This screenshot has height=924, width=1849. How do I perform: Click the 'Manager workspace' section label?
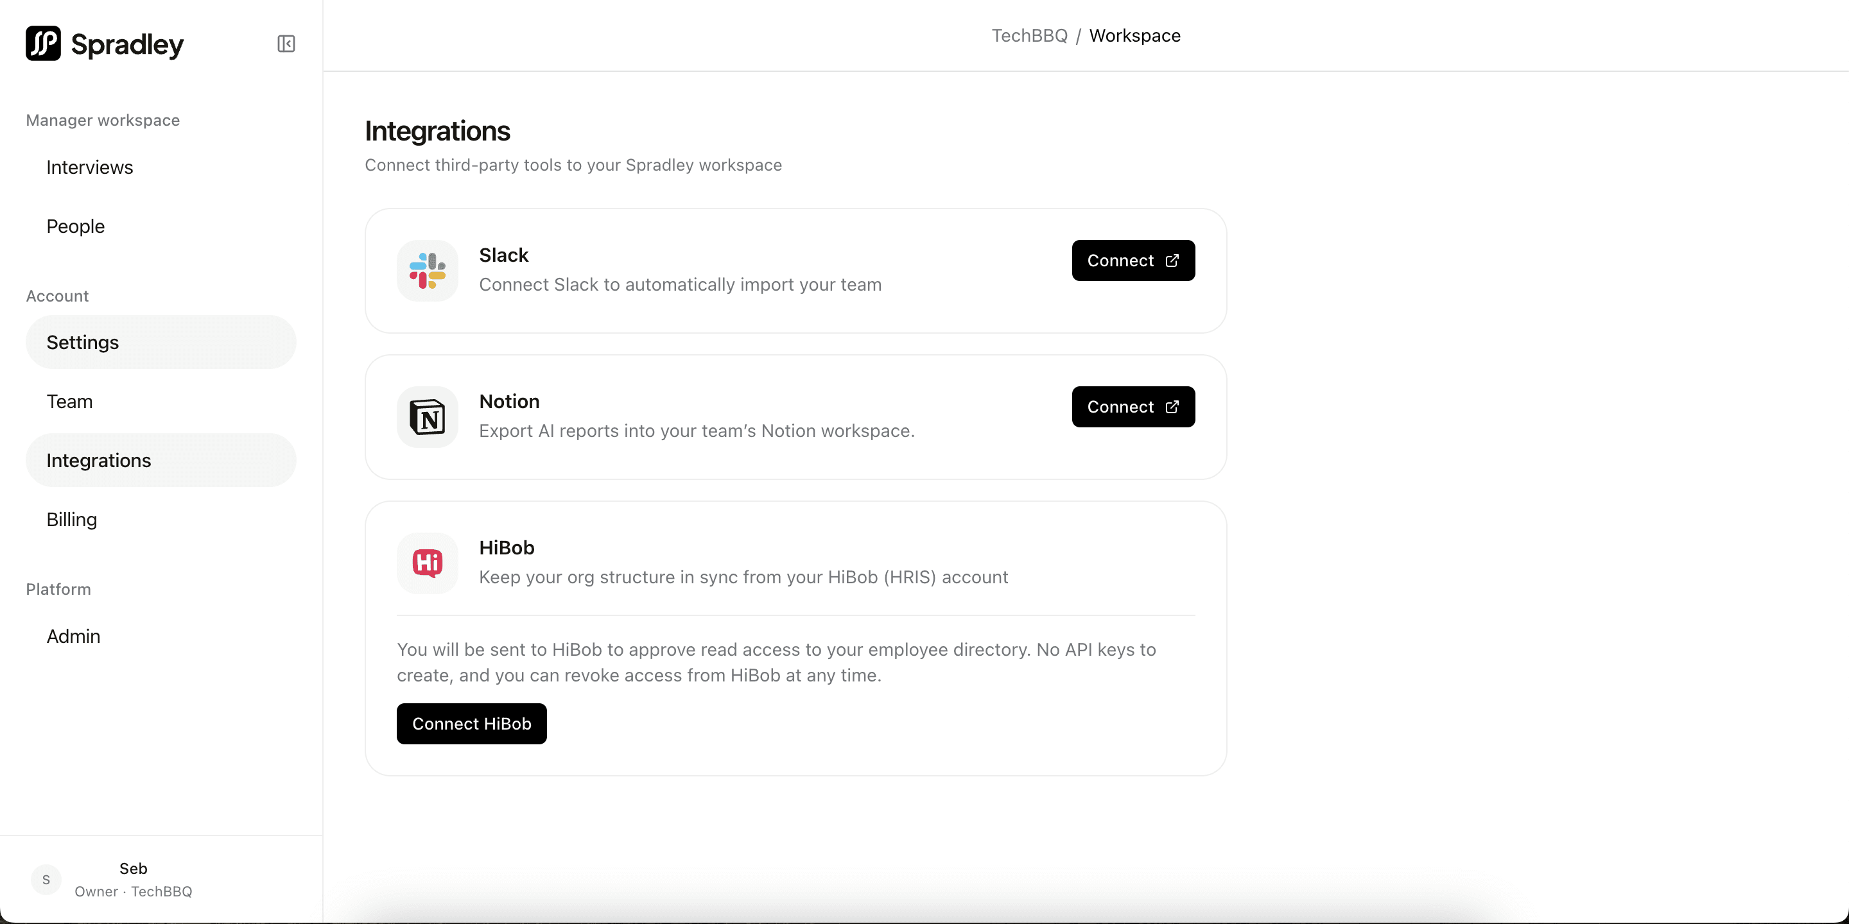coord(103,121)
